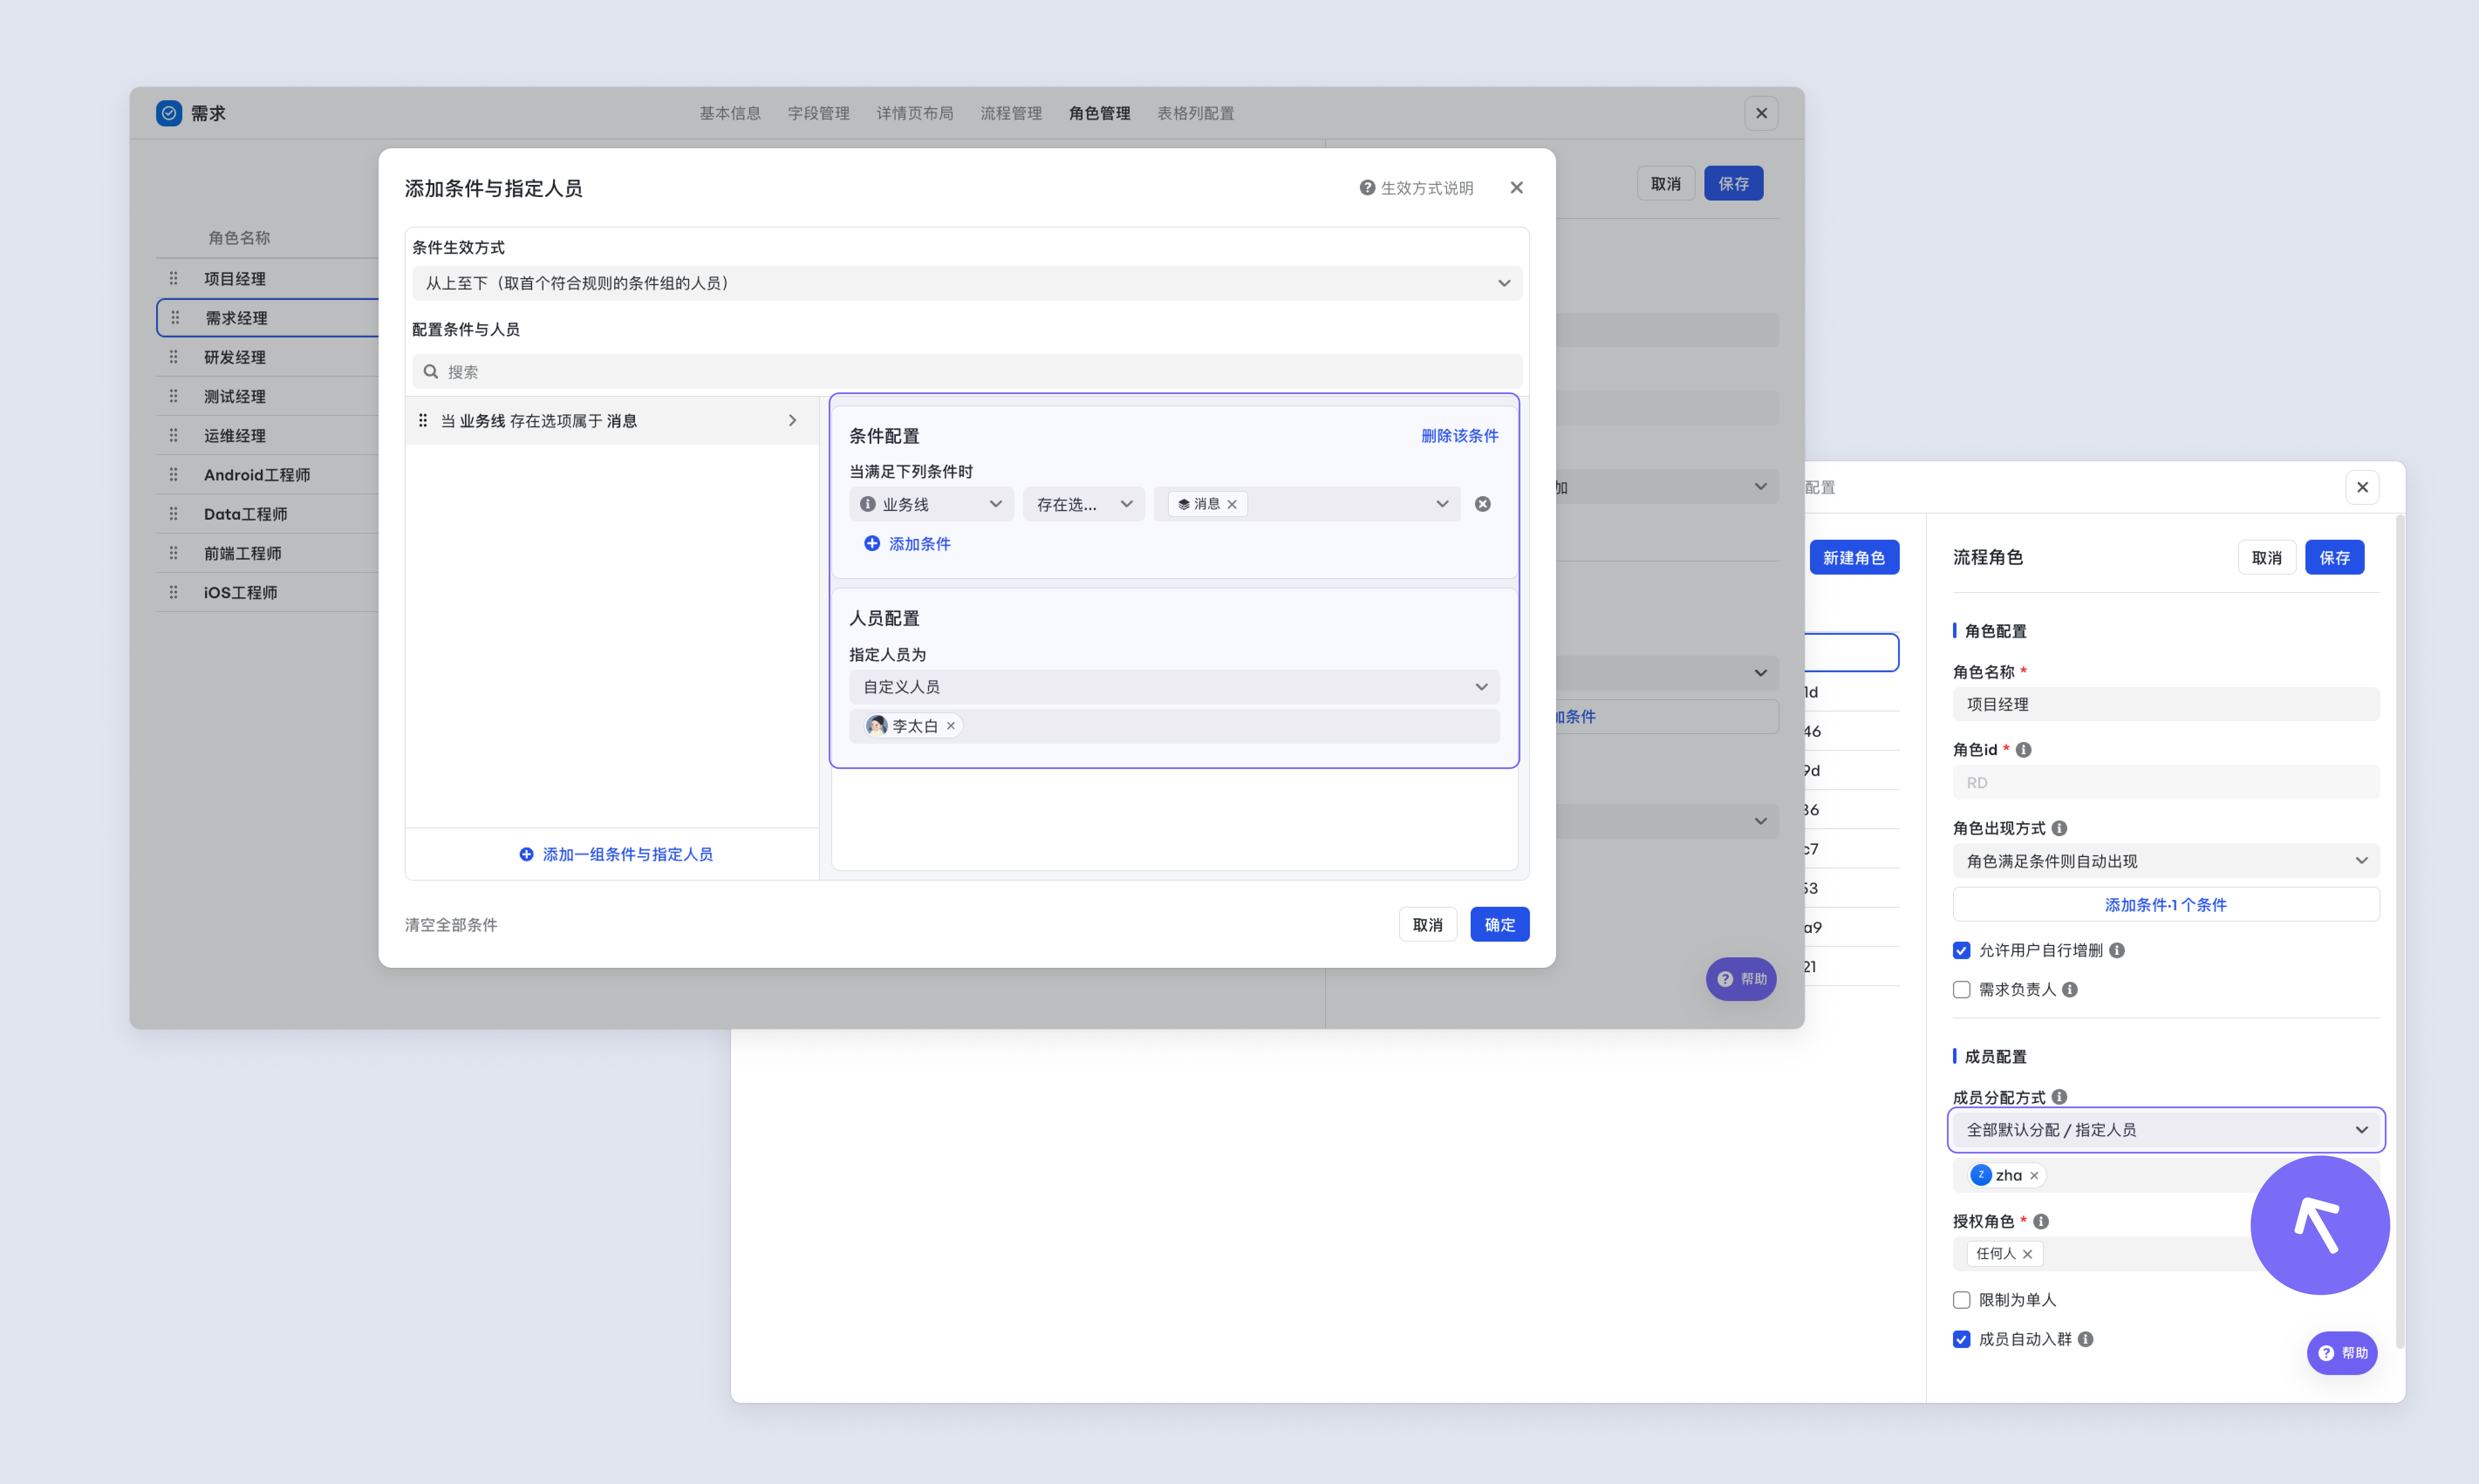The width and height of the screenshot is (2479, 1484).
Task: Click the info icon beside 允许用户自行增删
Action: 2117,950
